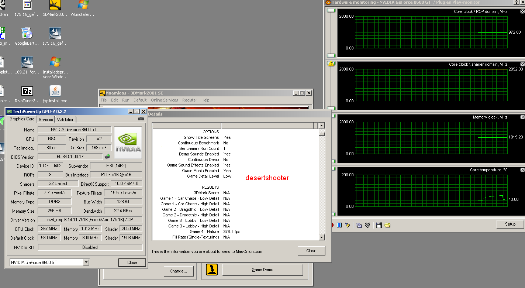The width and height of the screenshot is (525, 288).
Task: Select the WLinstaller desktop icon
Action: [83, 8]
